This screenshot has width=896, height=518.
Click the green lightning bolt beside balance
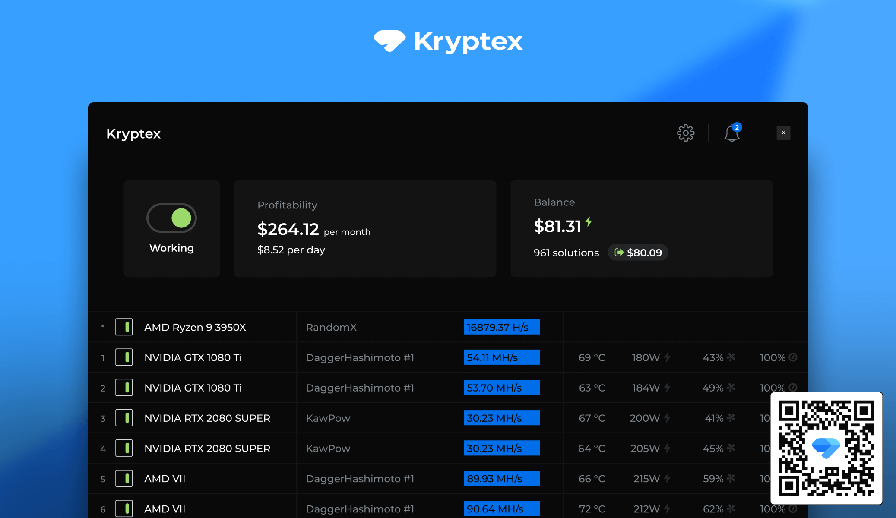(589, 222)
